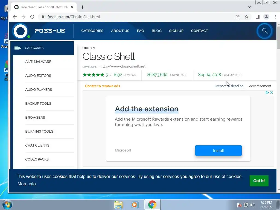Click the network tray icon
Screen dimensions: 280x210
(246, 205)
